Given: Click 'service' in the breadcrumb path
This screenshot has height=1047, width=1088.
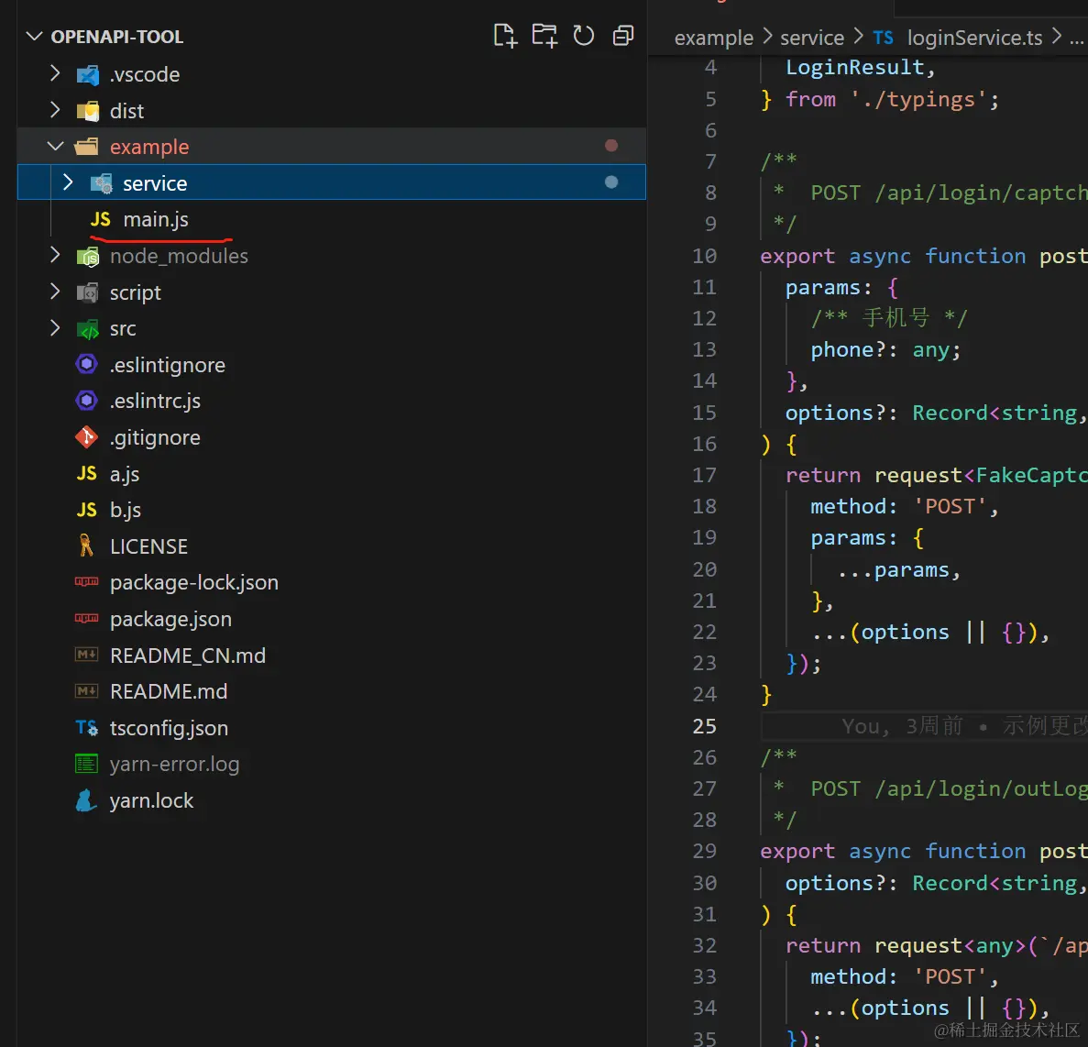Looking at the screenshot, I should (811, 38).
